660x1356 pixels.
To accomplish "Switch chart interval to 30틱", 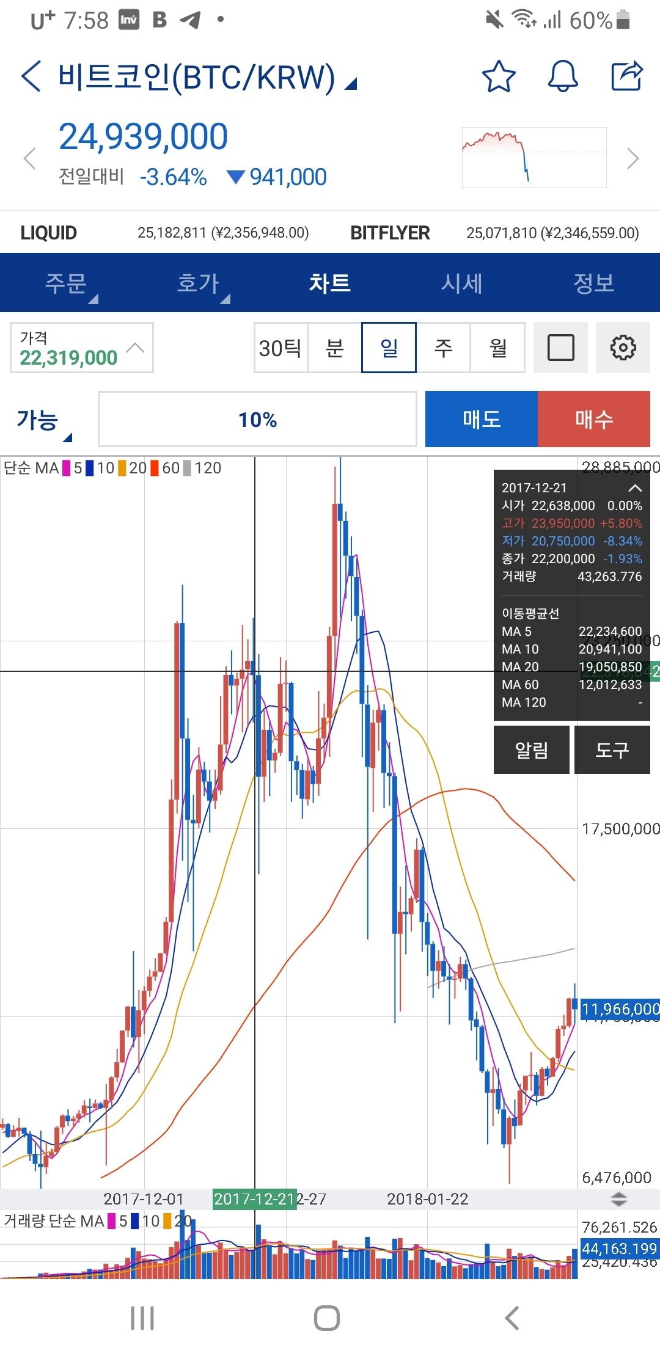I will point(280,348).
